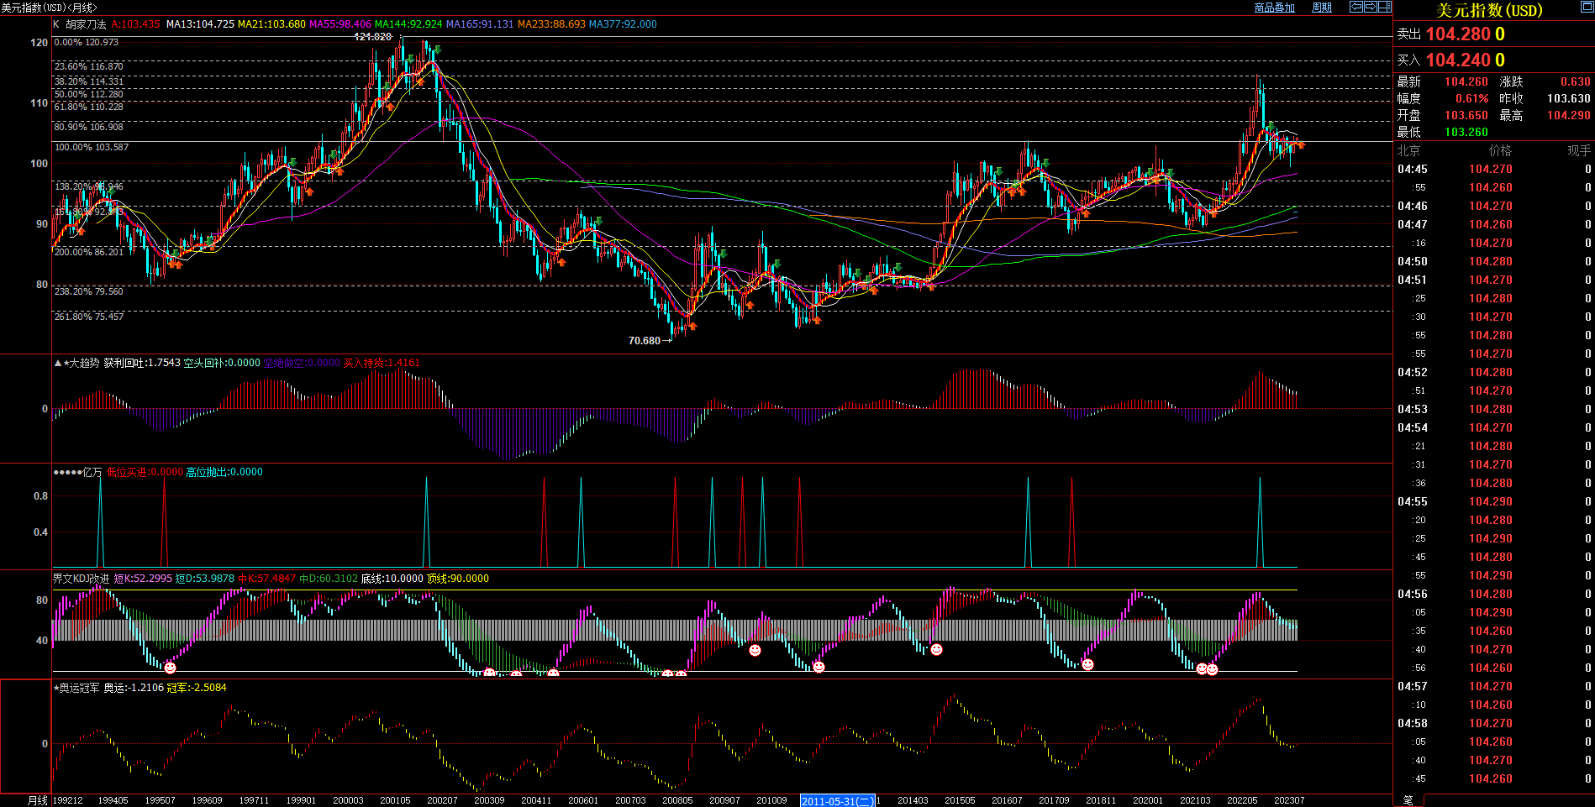This screenshot has width=1595, height=807.
Task: Click the 121.020 high price label
Action: (x=372, y=37)
